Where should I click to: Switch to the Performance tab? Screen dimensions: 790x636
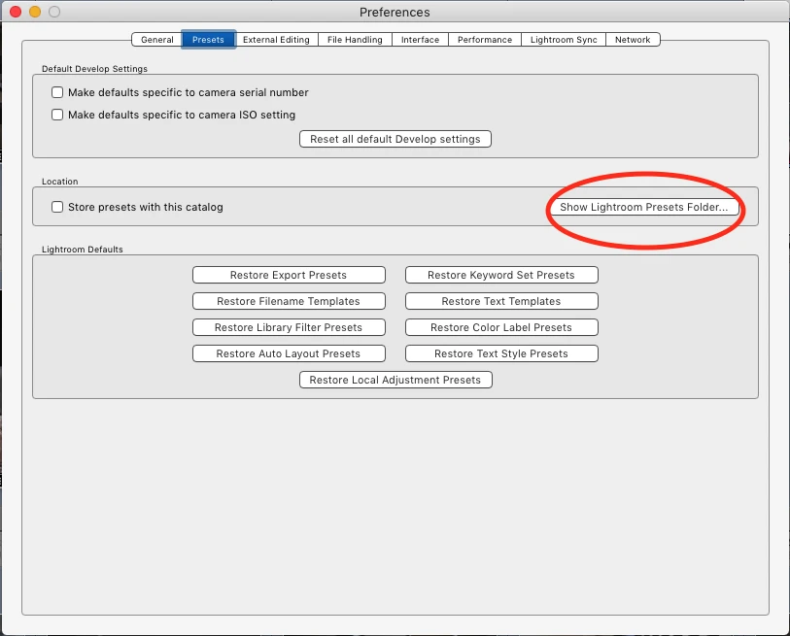click(485, 40)
